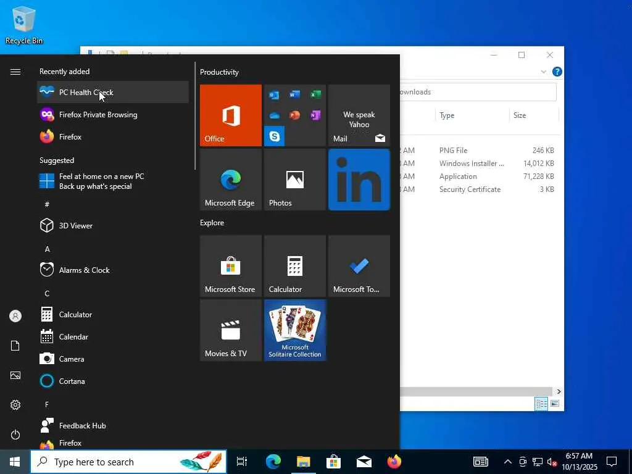The image size is (632, 474).
Task: Click the C letter group header
Action: 47,293
